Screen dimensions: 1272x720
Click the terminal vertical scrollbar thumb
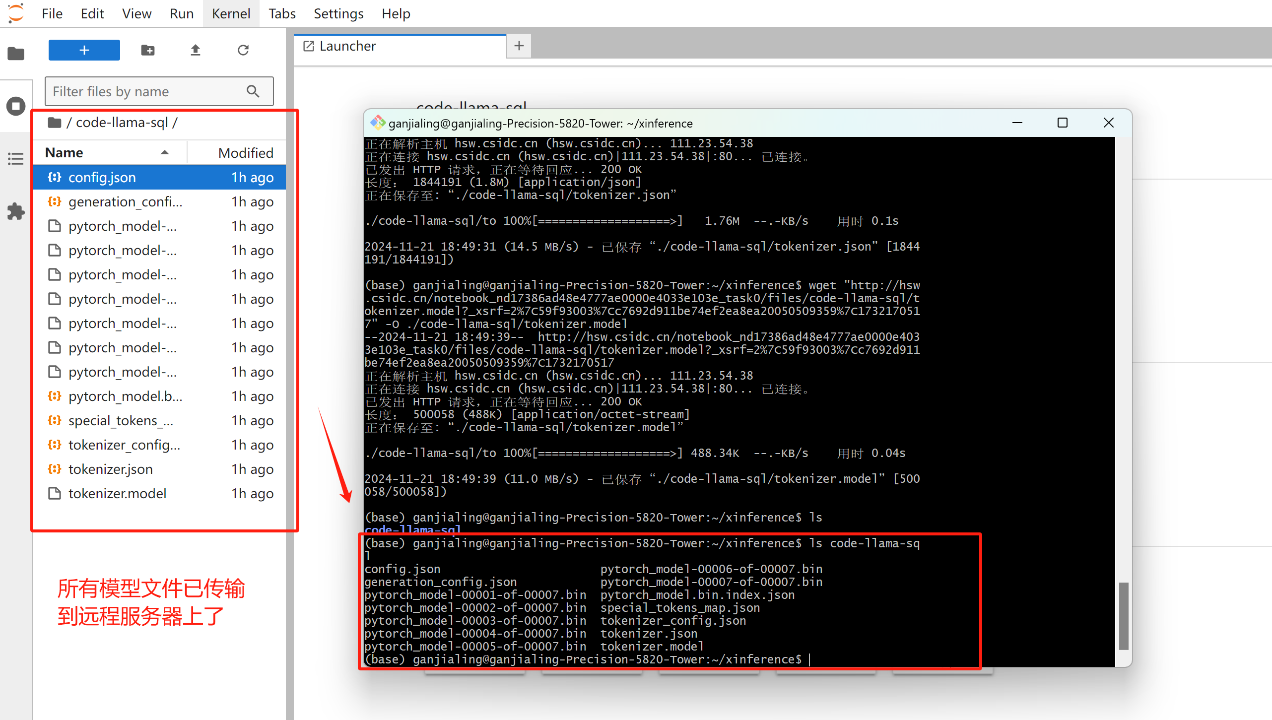tap(1124, 616)
